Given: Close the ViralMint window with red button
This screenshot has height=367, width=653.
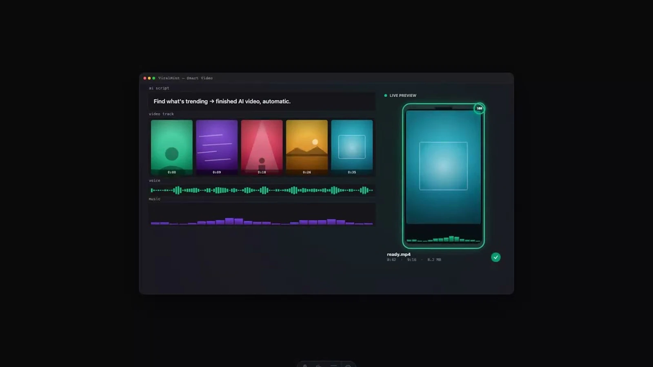Looking at the screenshot, I should (x=145, y=78).
